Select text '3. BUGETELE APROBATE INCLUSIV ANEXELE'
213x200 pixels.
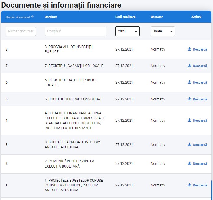pos(72,144)
